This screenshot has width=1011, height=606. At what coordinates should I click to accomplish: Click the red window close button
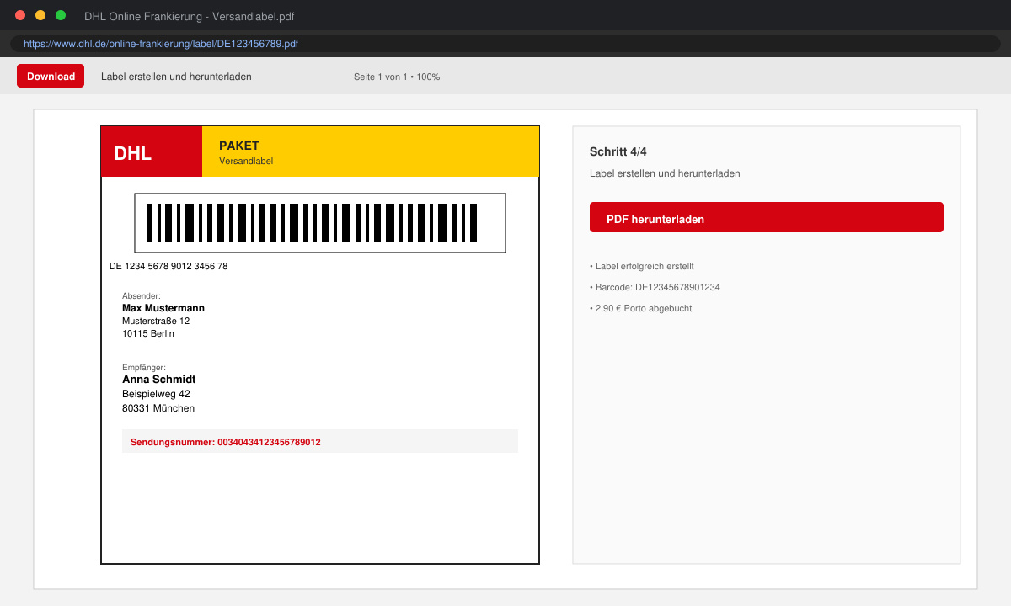tap(20, 15)
